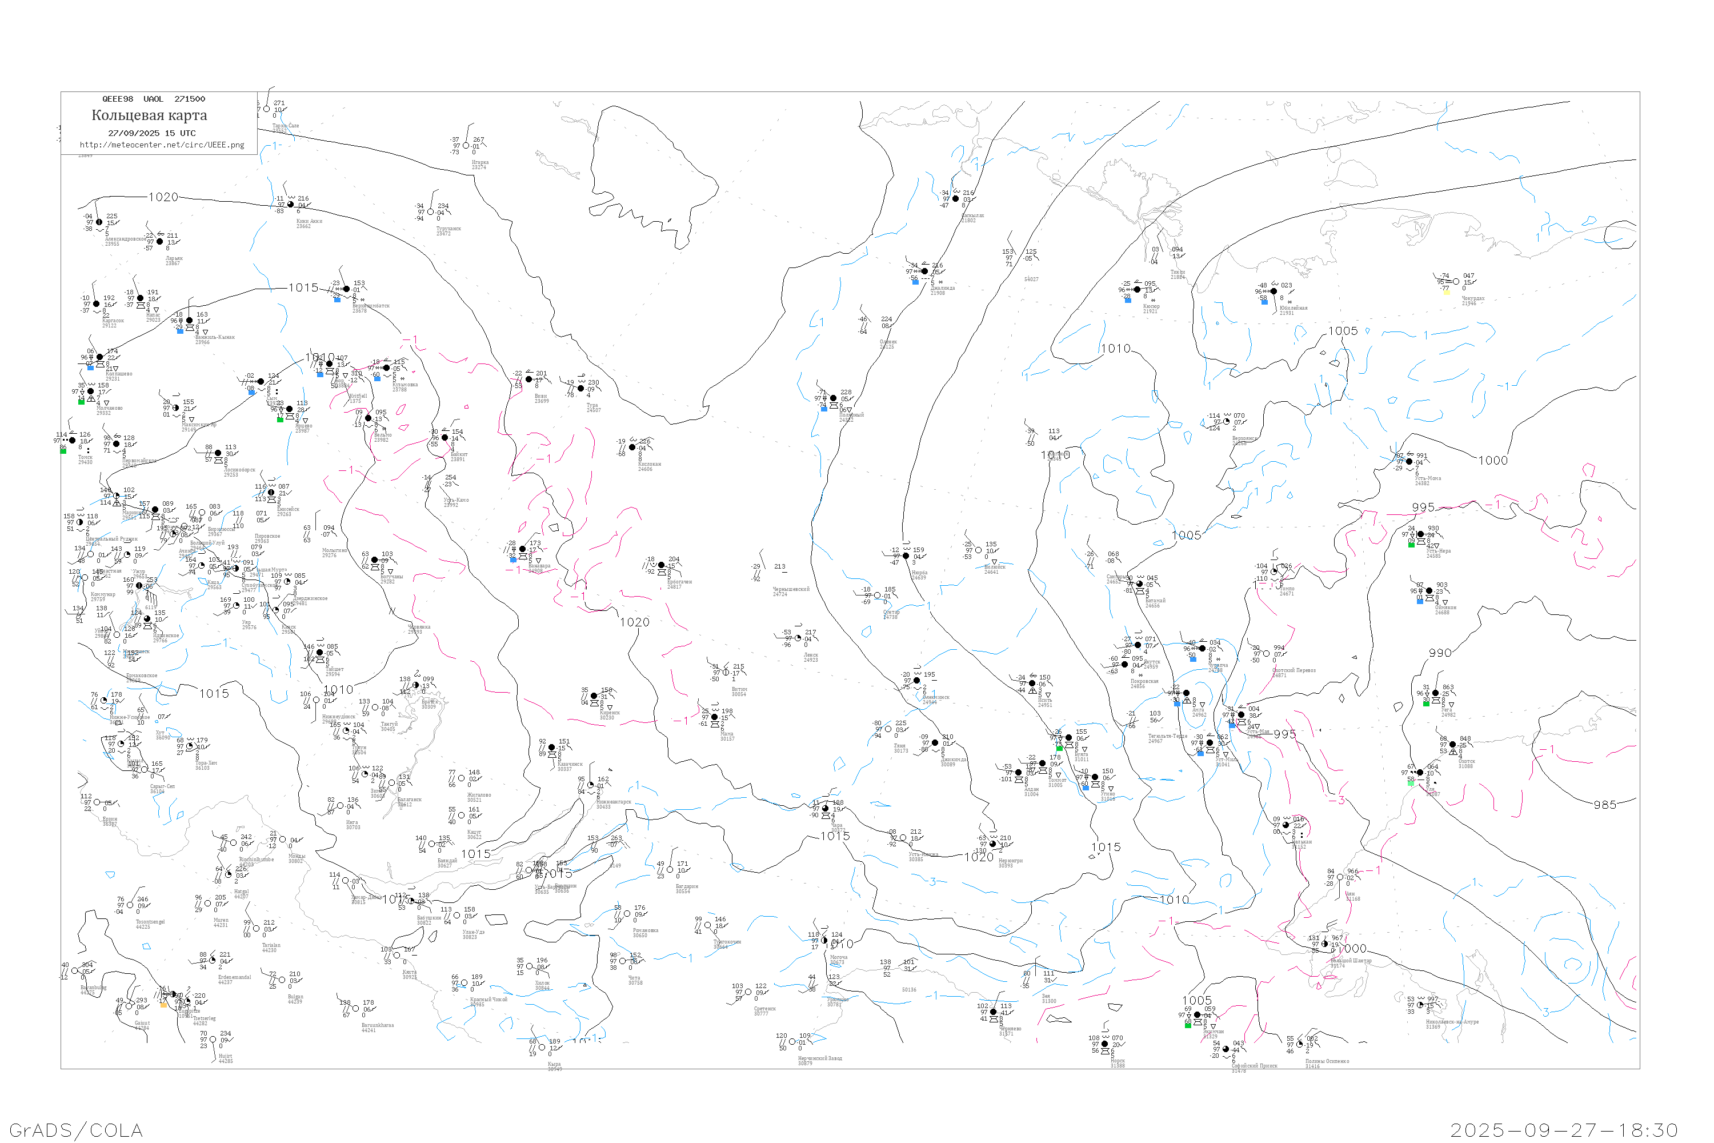Click the blue square below Кюсюр station
Viewport: 1714px width, 1143px height.
pyautogui.click(x=1128, y=301)
